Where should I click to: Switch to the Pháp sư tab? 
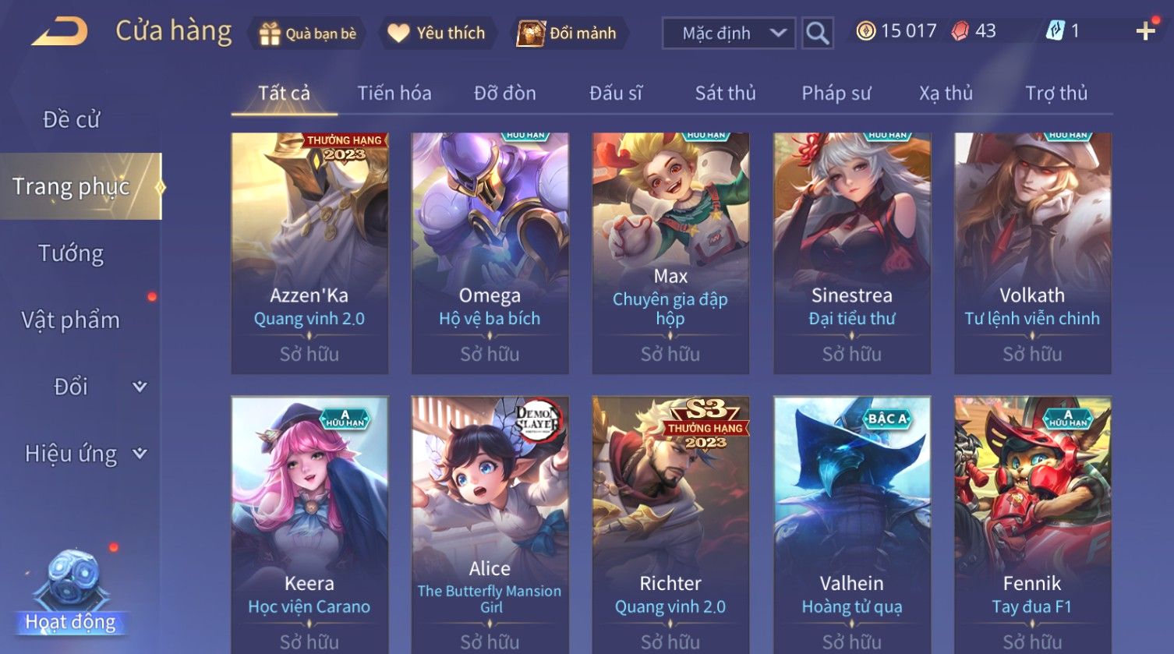[836, 94]
